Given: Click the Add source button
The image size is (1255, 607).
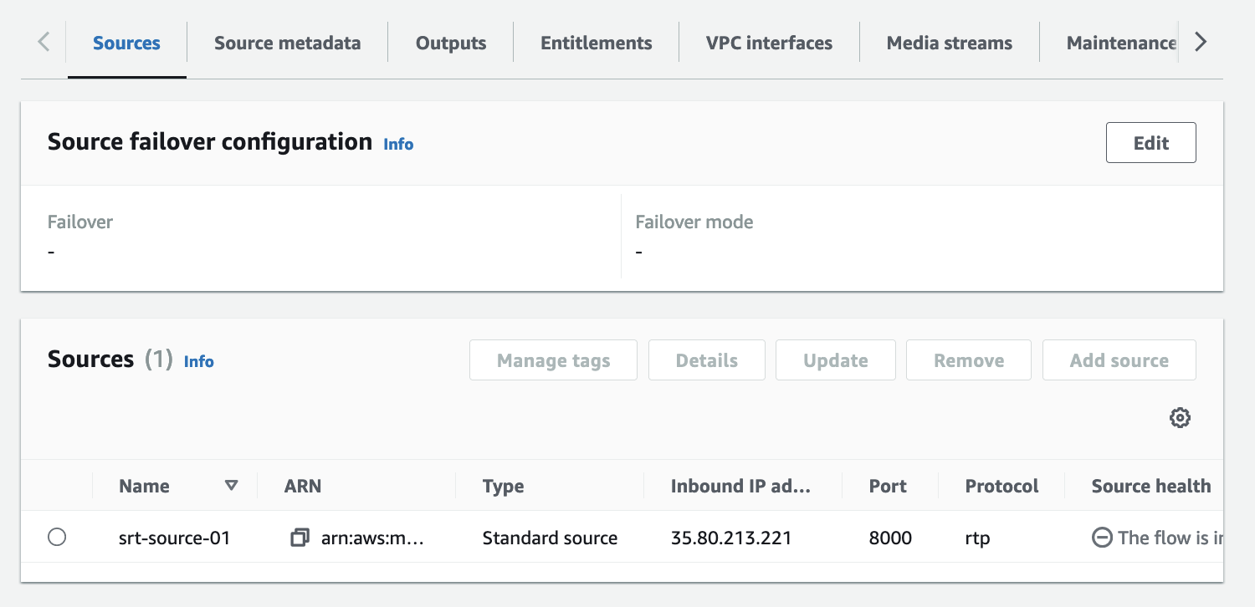Looking at the screenshot, I should [x=1119, y=360].
